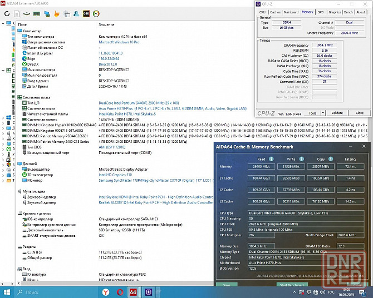Viewport: 373px width, 298px height.
Task: Click the РУС language indicator in the taskbar
Action: tap(331, 292)
